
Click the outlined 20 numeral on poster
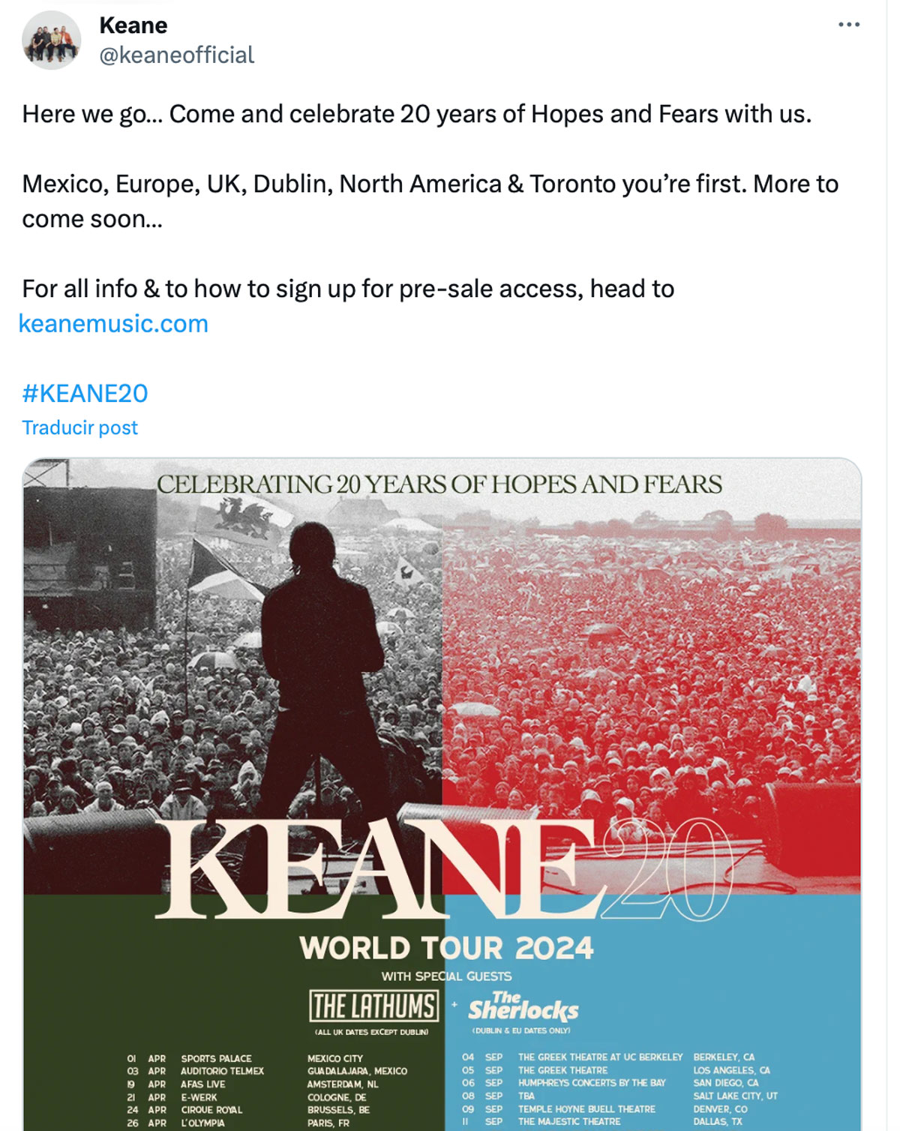(x=667, y=870)
